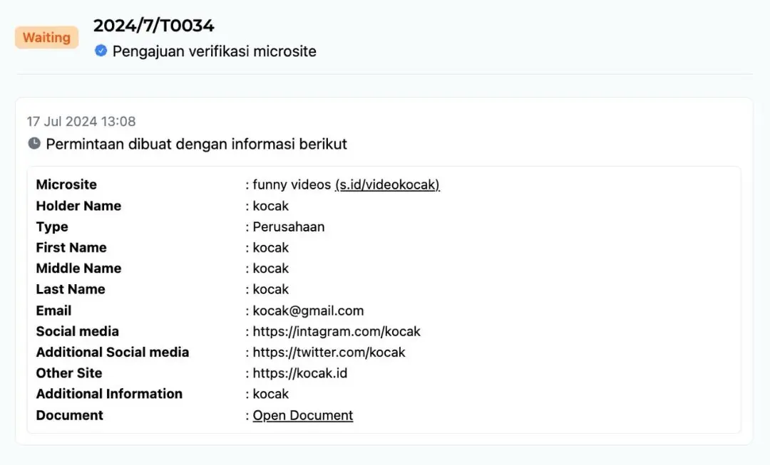Click the Perusahaan type value
The width and height of the screenshot is (770, 465).
pyautogui.click(x=289, y=227)
